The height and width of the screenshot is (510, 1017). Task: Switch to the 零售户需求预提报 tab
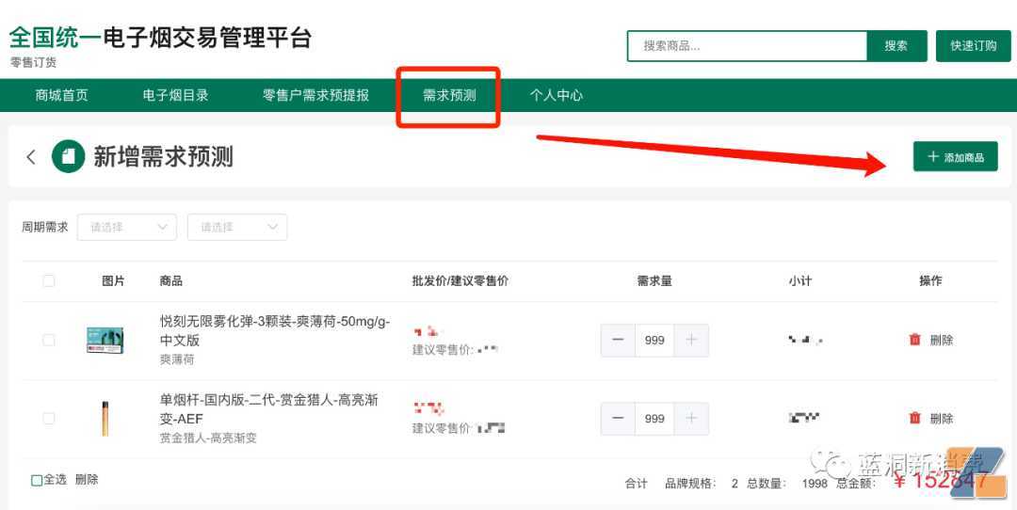click(315, 95)
